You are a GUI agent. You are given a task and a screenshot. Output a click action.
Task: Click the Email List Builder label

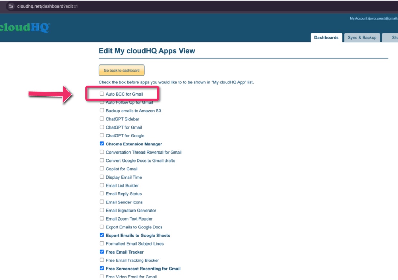click(122, 186)
